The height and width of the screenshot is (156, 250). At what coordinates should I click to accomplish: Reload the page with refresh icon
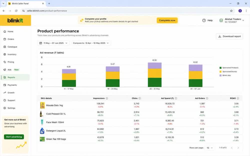[16, 11]
